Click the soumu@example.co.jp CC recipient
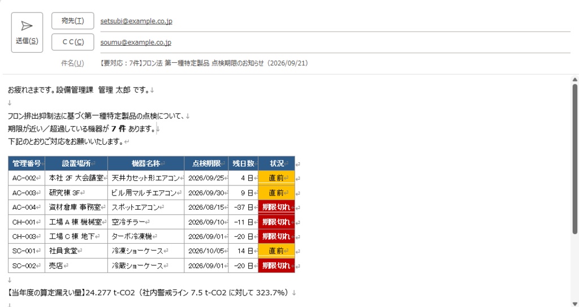 point(136,42)
